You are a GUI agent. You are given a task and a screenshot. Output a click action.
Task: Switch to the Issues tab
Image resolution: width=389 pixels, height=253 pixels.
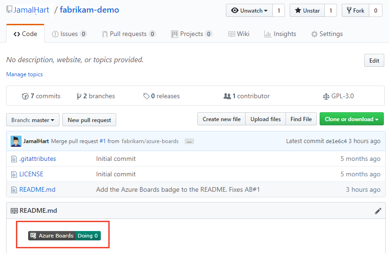(69, 34)
